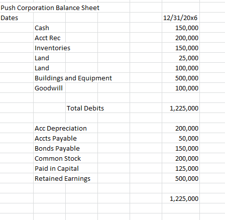Select the Land value 25,000

[x=188, y=58]
